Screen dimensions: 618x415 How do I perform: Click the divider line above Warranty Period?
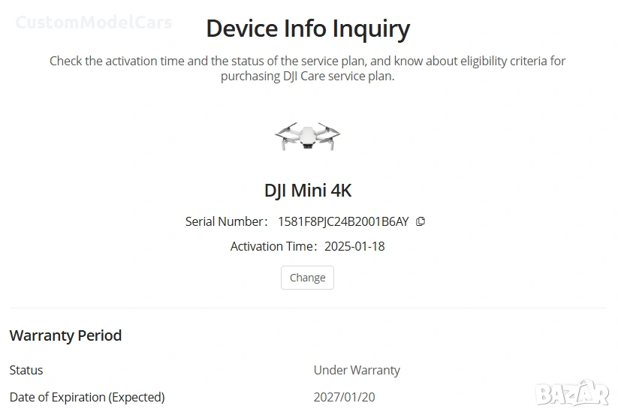[x=308, y=308]
